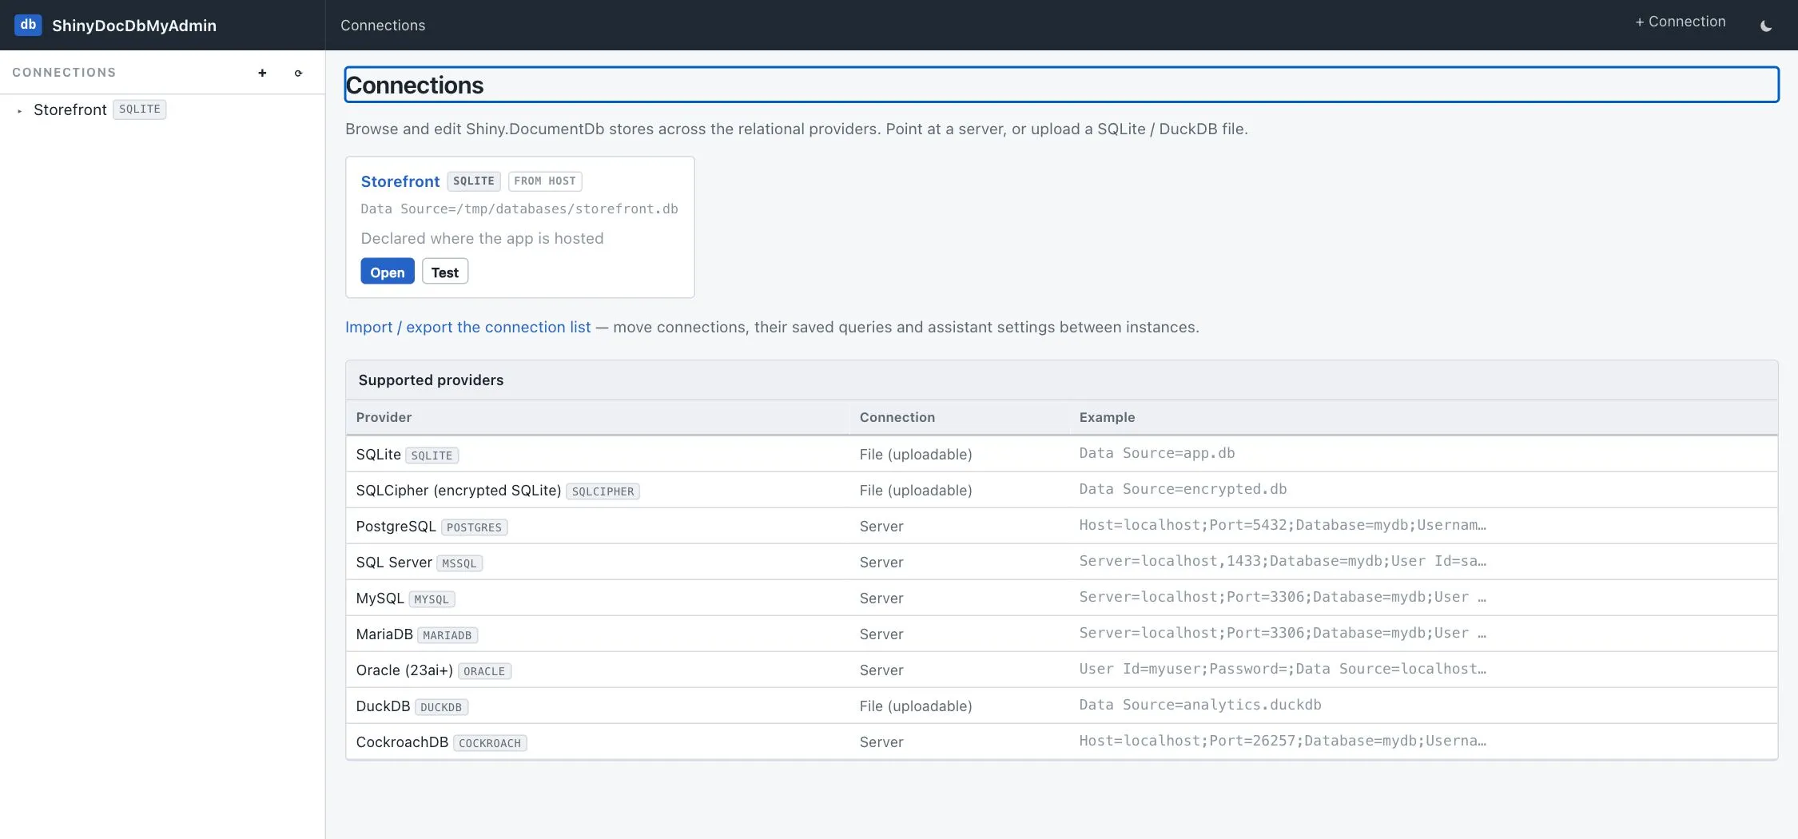This screenshot has width=1798, height=839.
Task: Click the Oracle 'User Id=myuser' example string
Action: click(1283, 669)
